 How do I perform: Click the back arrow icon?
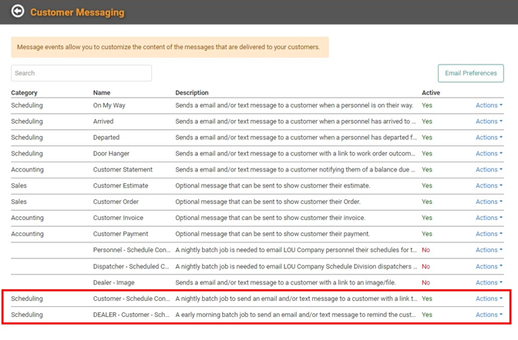pyautogui.click(x=18, y=12)
